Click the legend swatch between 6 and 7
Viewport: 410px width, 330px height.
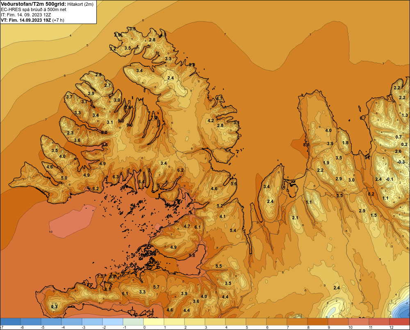(x=277, y=322)
